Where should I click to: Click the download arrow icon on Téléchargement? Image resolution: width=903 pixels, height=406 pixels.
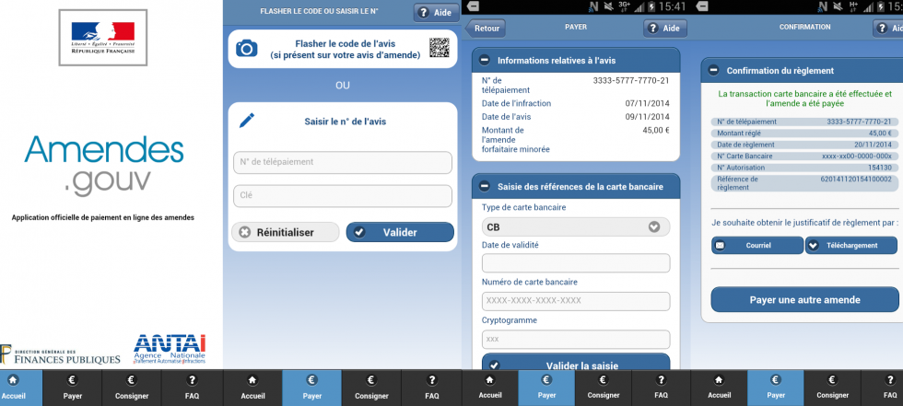pos(814,246)
